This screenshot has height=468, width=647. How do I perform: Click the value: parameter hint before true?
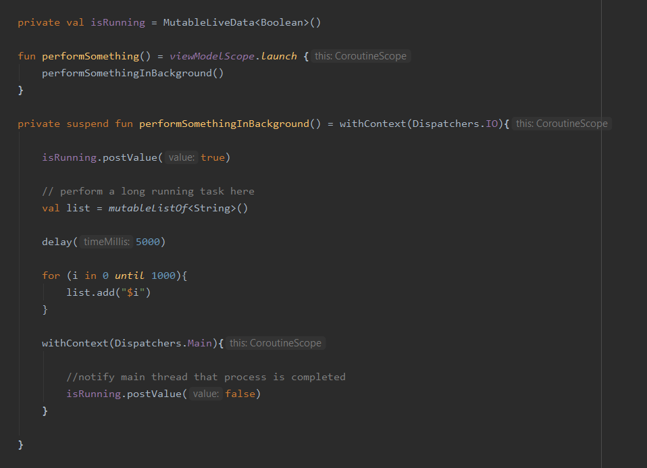[182, 157]
